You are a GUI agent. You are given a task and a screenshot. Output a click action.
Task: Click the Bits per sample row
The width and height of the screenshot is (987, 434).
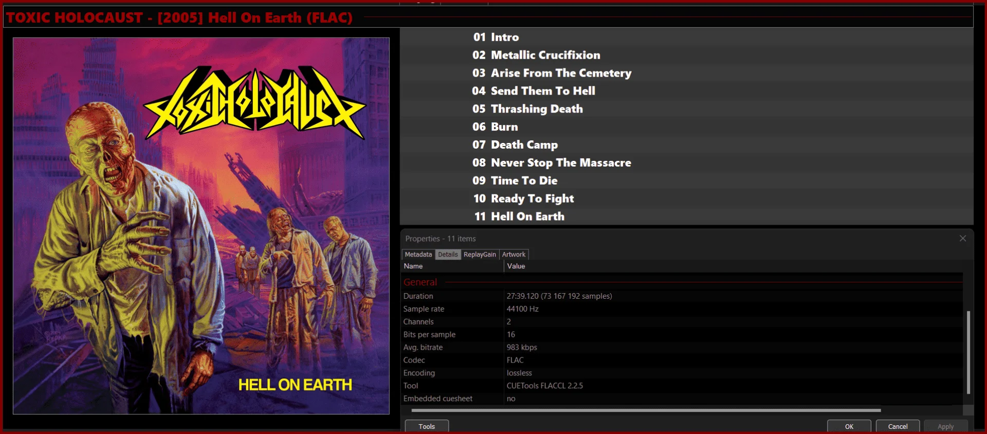[682, 335]
